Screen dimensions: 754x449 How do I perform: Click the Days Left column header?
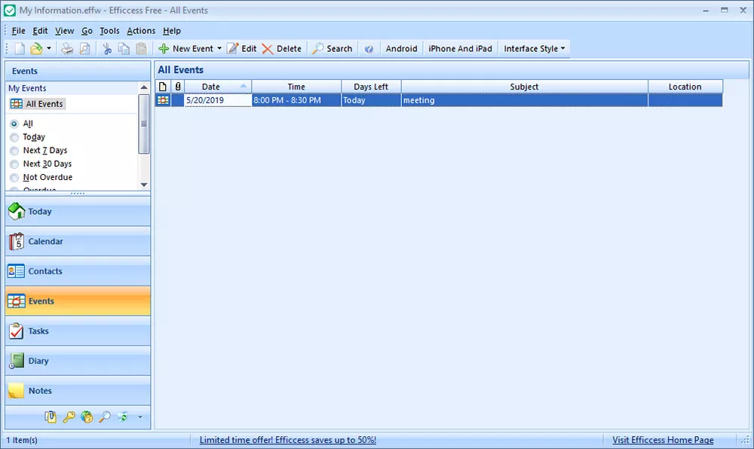371,87
